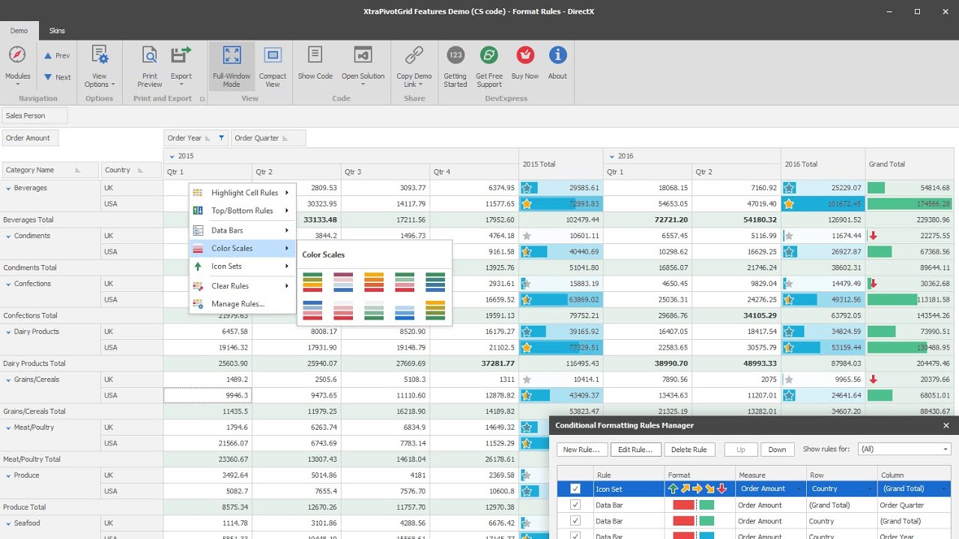Click Copy Demo Link

pos(414,66)
